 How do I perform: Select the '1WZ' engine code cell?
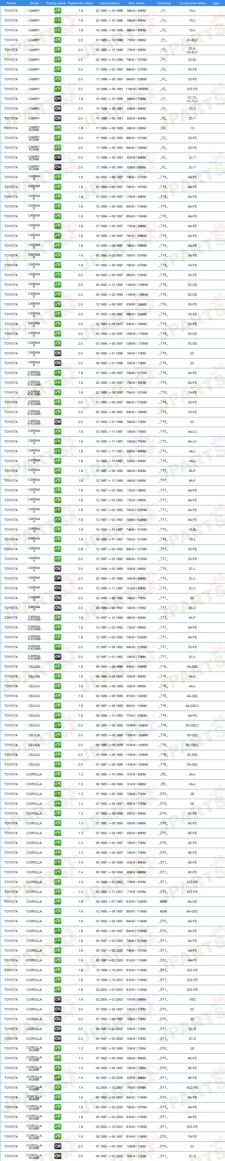(192, 1000)
